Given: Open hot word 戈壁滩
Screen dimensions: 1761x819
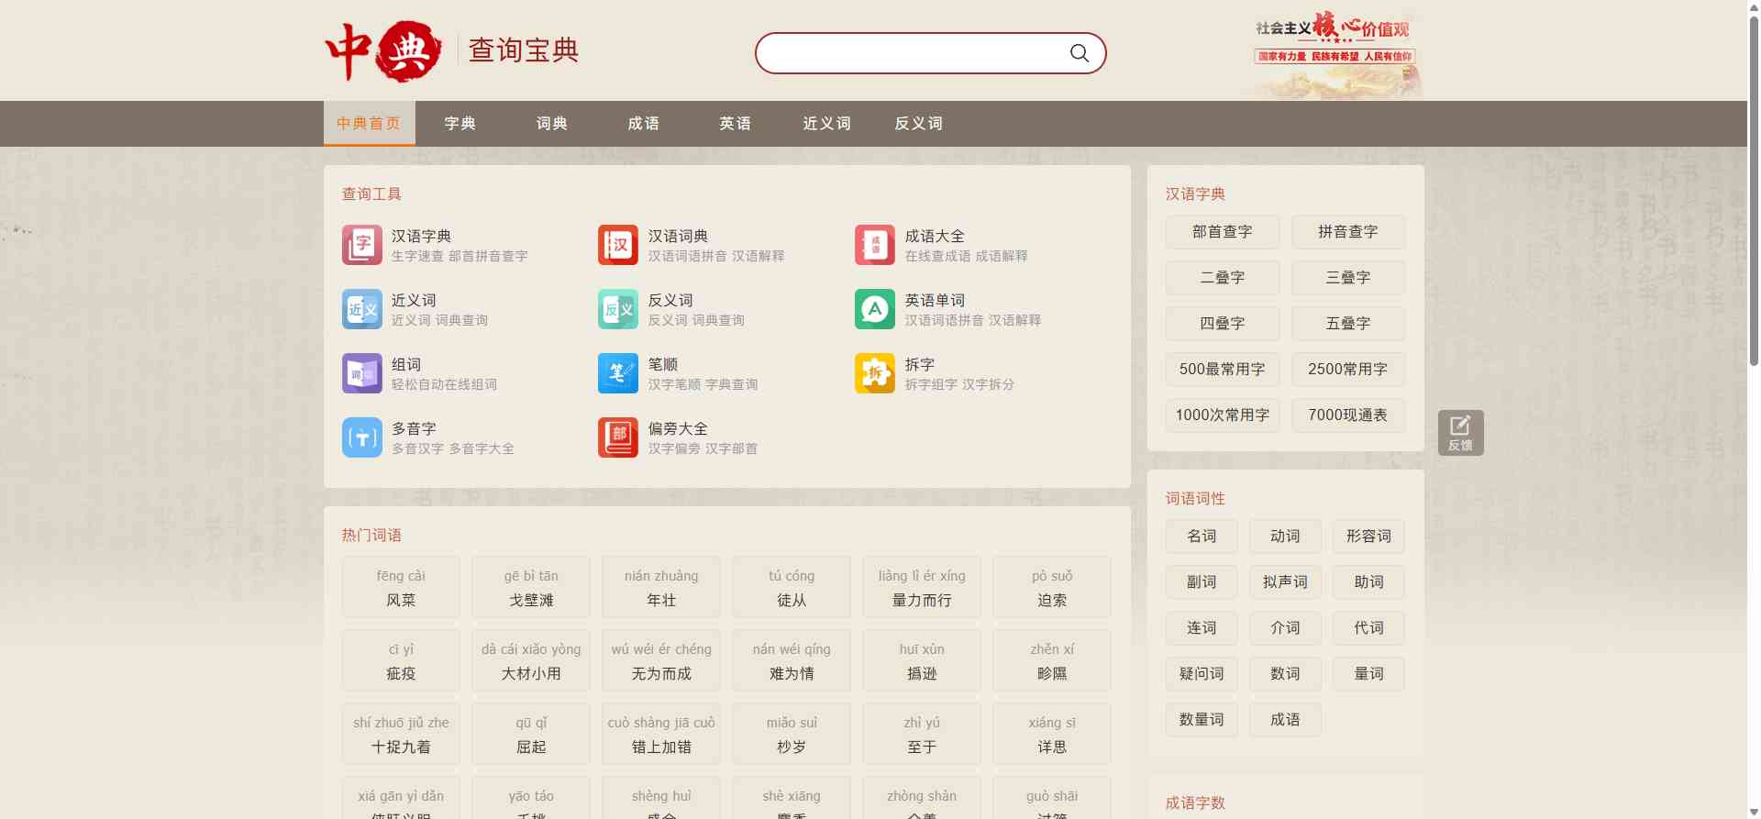Looking at the screenshot, I should coord(531,588).
